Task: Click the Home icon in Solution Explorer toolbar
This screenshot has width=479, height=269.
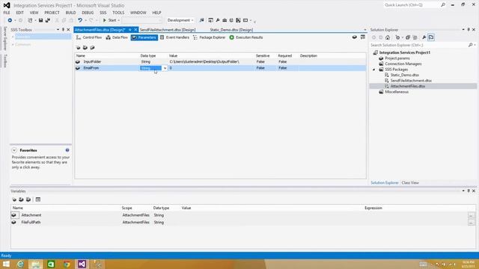Action: click(388, 37)
